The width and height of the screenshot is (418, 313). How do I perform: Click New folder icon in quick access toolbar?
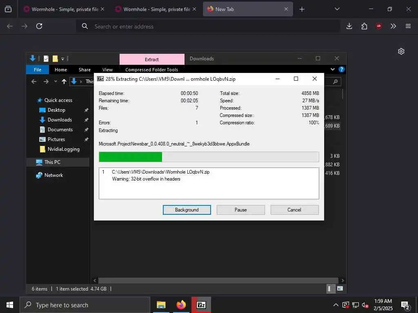[55, 59]
